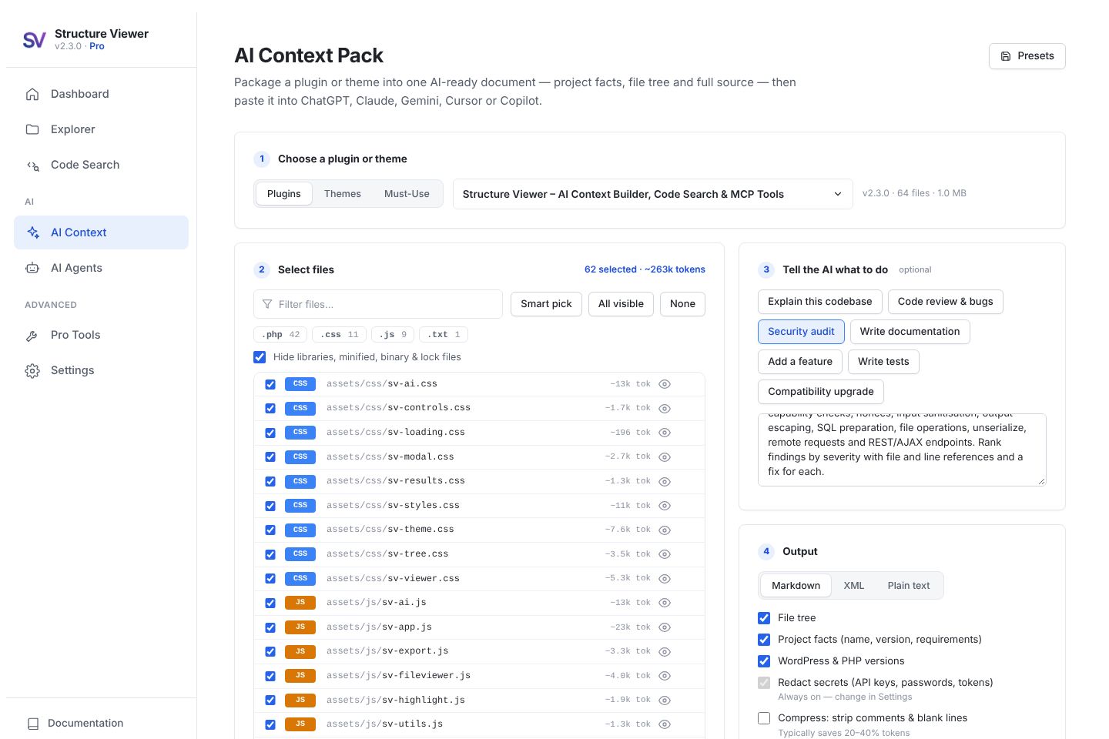Click the Filter files input field

pyautogui.click(x=378, y=304)
